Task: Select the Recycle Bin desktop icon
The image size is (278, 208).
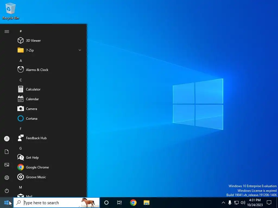Action: (x=11, y=11)
